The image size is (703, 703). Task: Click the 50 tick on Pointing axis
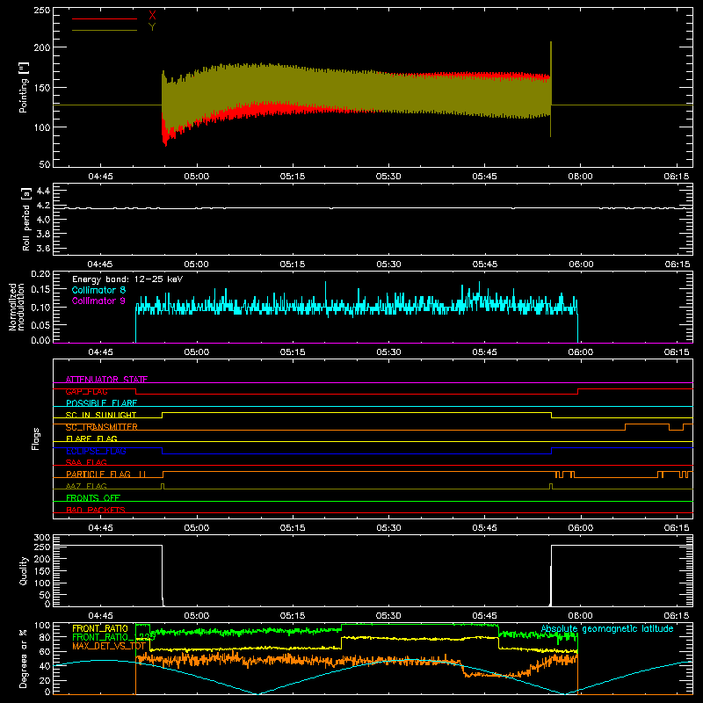point(45,164)
